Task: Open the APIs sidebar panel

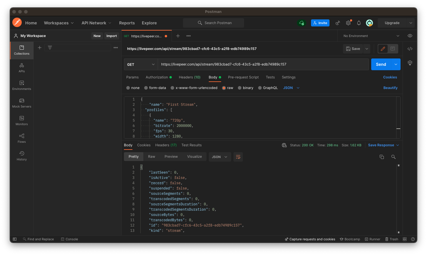Action: coord(22,68)
